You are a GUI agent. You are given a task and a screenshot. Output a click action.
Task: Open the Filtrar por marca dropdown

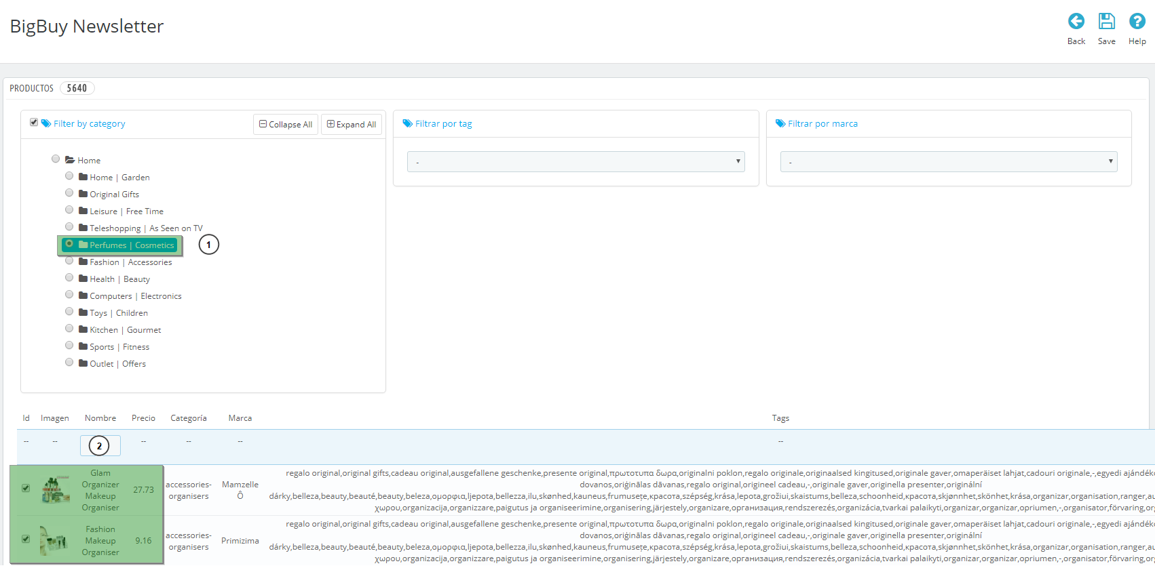[948, 161]
